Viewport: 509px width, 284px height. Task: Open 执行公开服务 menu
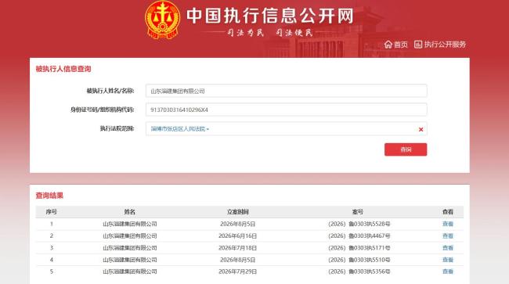pos(445,45)
